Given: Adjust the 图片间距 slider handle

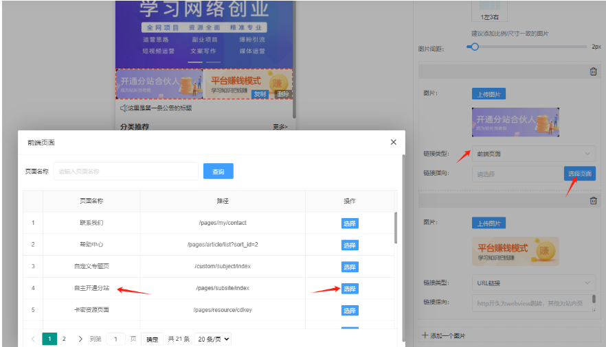Looking at the screenshot, I should point(475,47).
